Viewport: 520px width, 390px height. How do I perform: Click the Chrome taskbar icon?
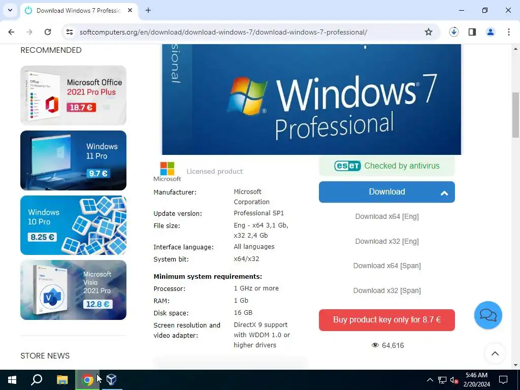(x=87, y=380)
